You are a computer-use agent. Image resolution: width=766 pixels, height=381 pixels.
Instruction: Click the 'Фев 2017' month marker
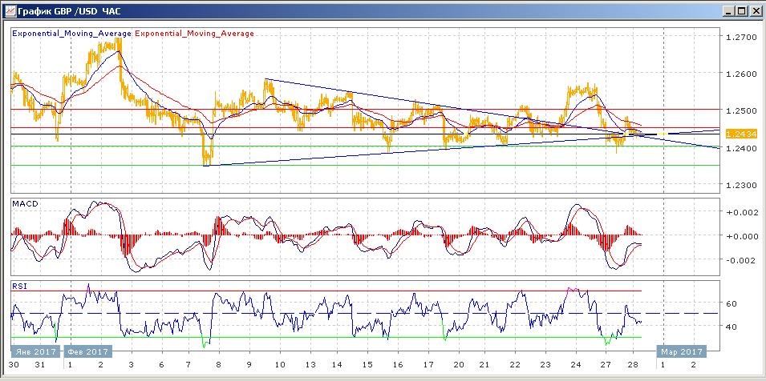pos(88,351)
